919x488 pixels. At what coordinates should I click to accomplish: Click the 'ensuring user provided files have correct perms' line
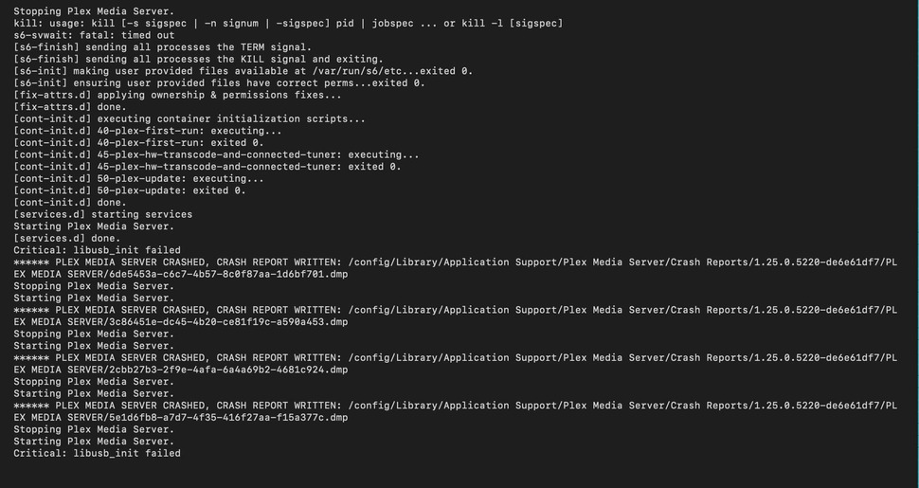click(x=219, y=82)
